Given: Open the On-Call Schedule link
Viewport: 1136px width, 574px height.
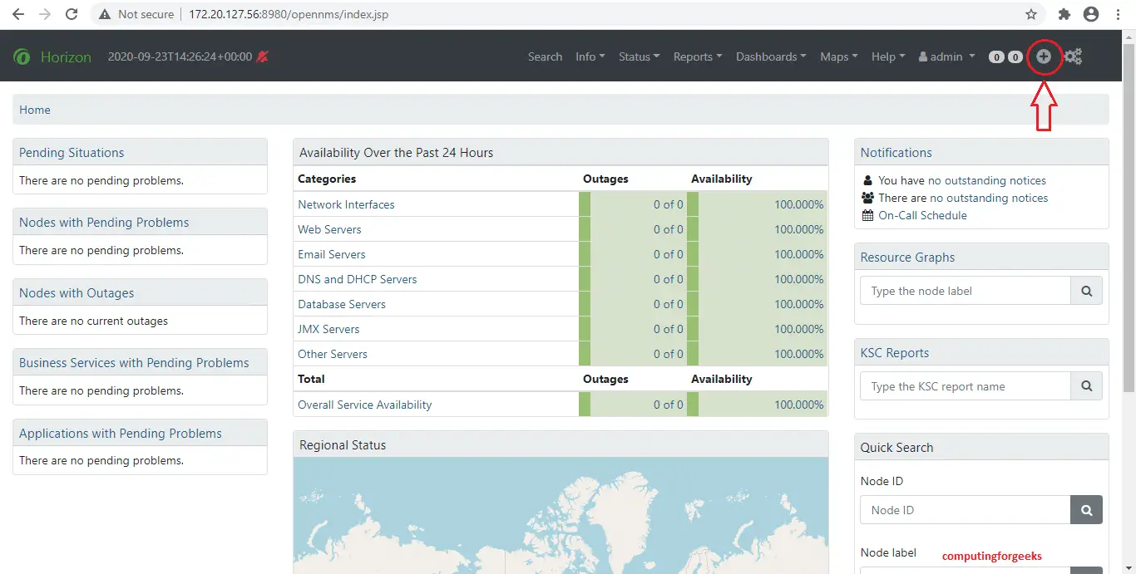Looking at the screenshot, I should [x=922, y=215].
